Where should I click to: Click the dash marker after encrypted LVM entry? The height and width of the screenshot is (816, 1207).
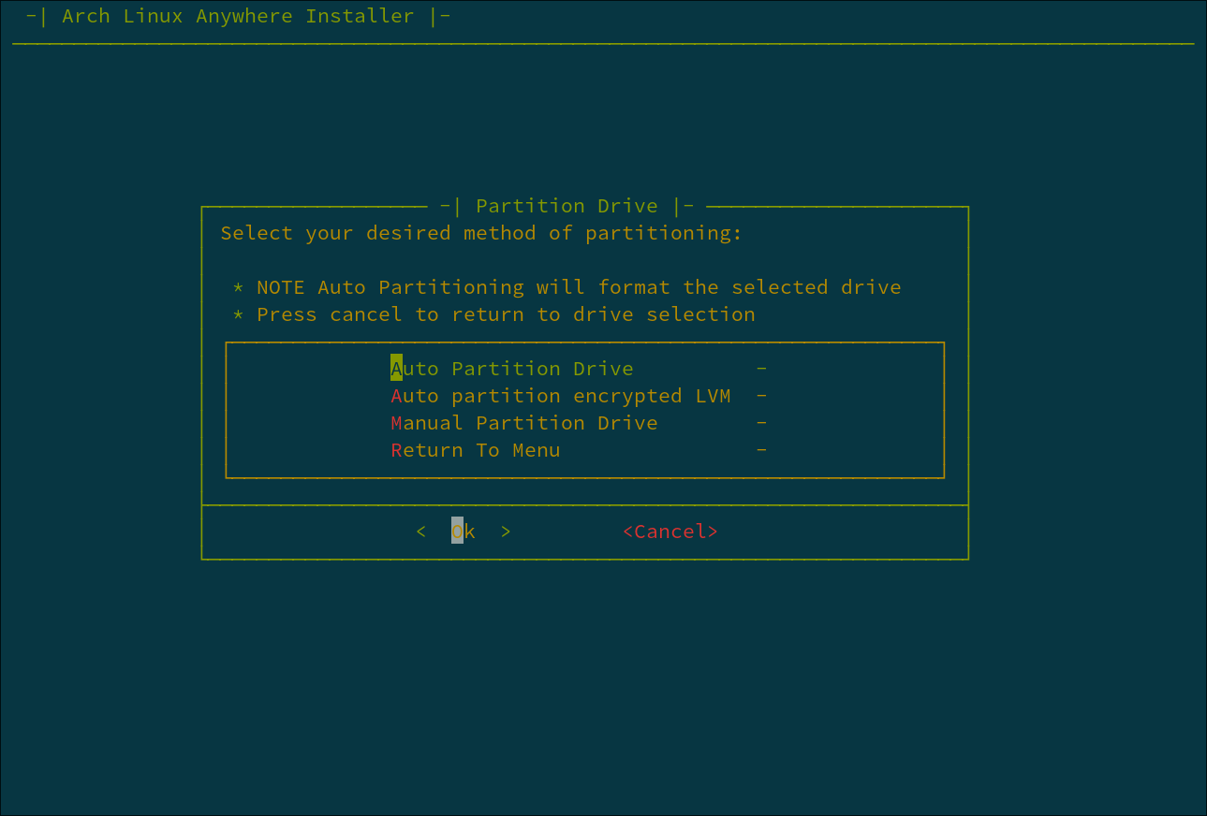[760, 395]
